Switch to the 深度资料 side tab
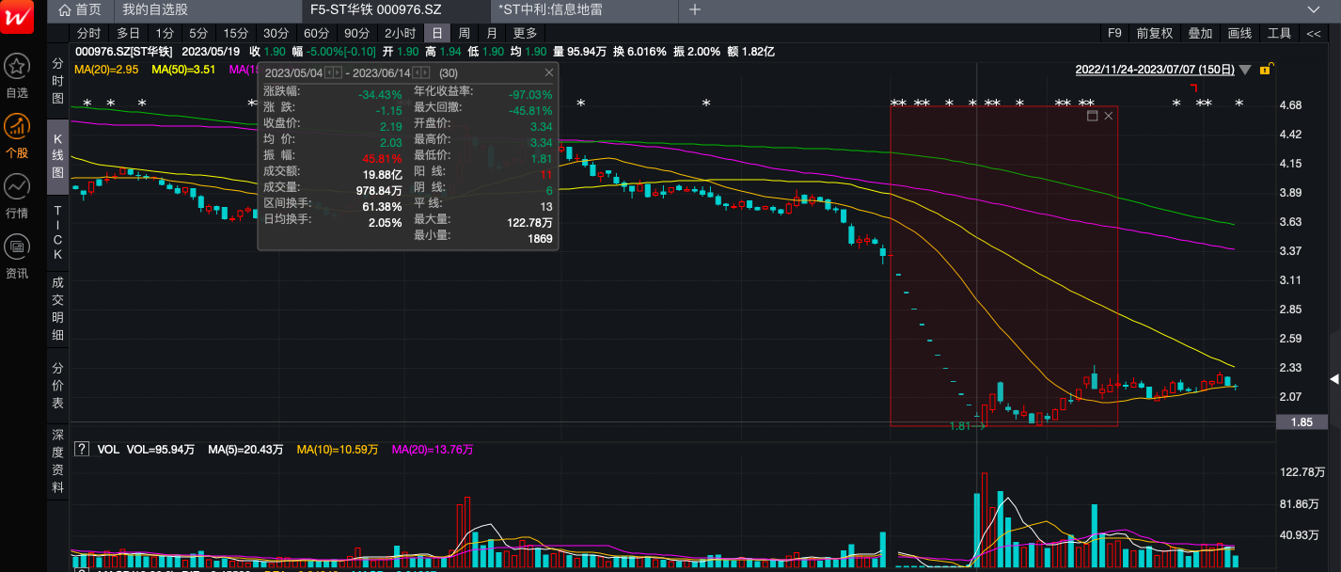Screen dimensions: 1341x572 [57, 462]
